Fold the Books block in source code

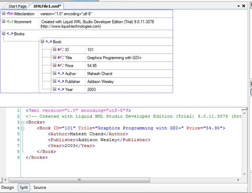click(x=23, y=122)
